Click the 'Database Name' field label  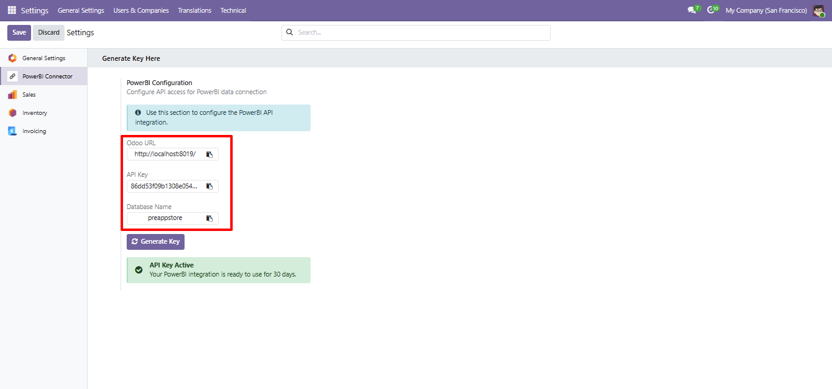pos(149,207)
